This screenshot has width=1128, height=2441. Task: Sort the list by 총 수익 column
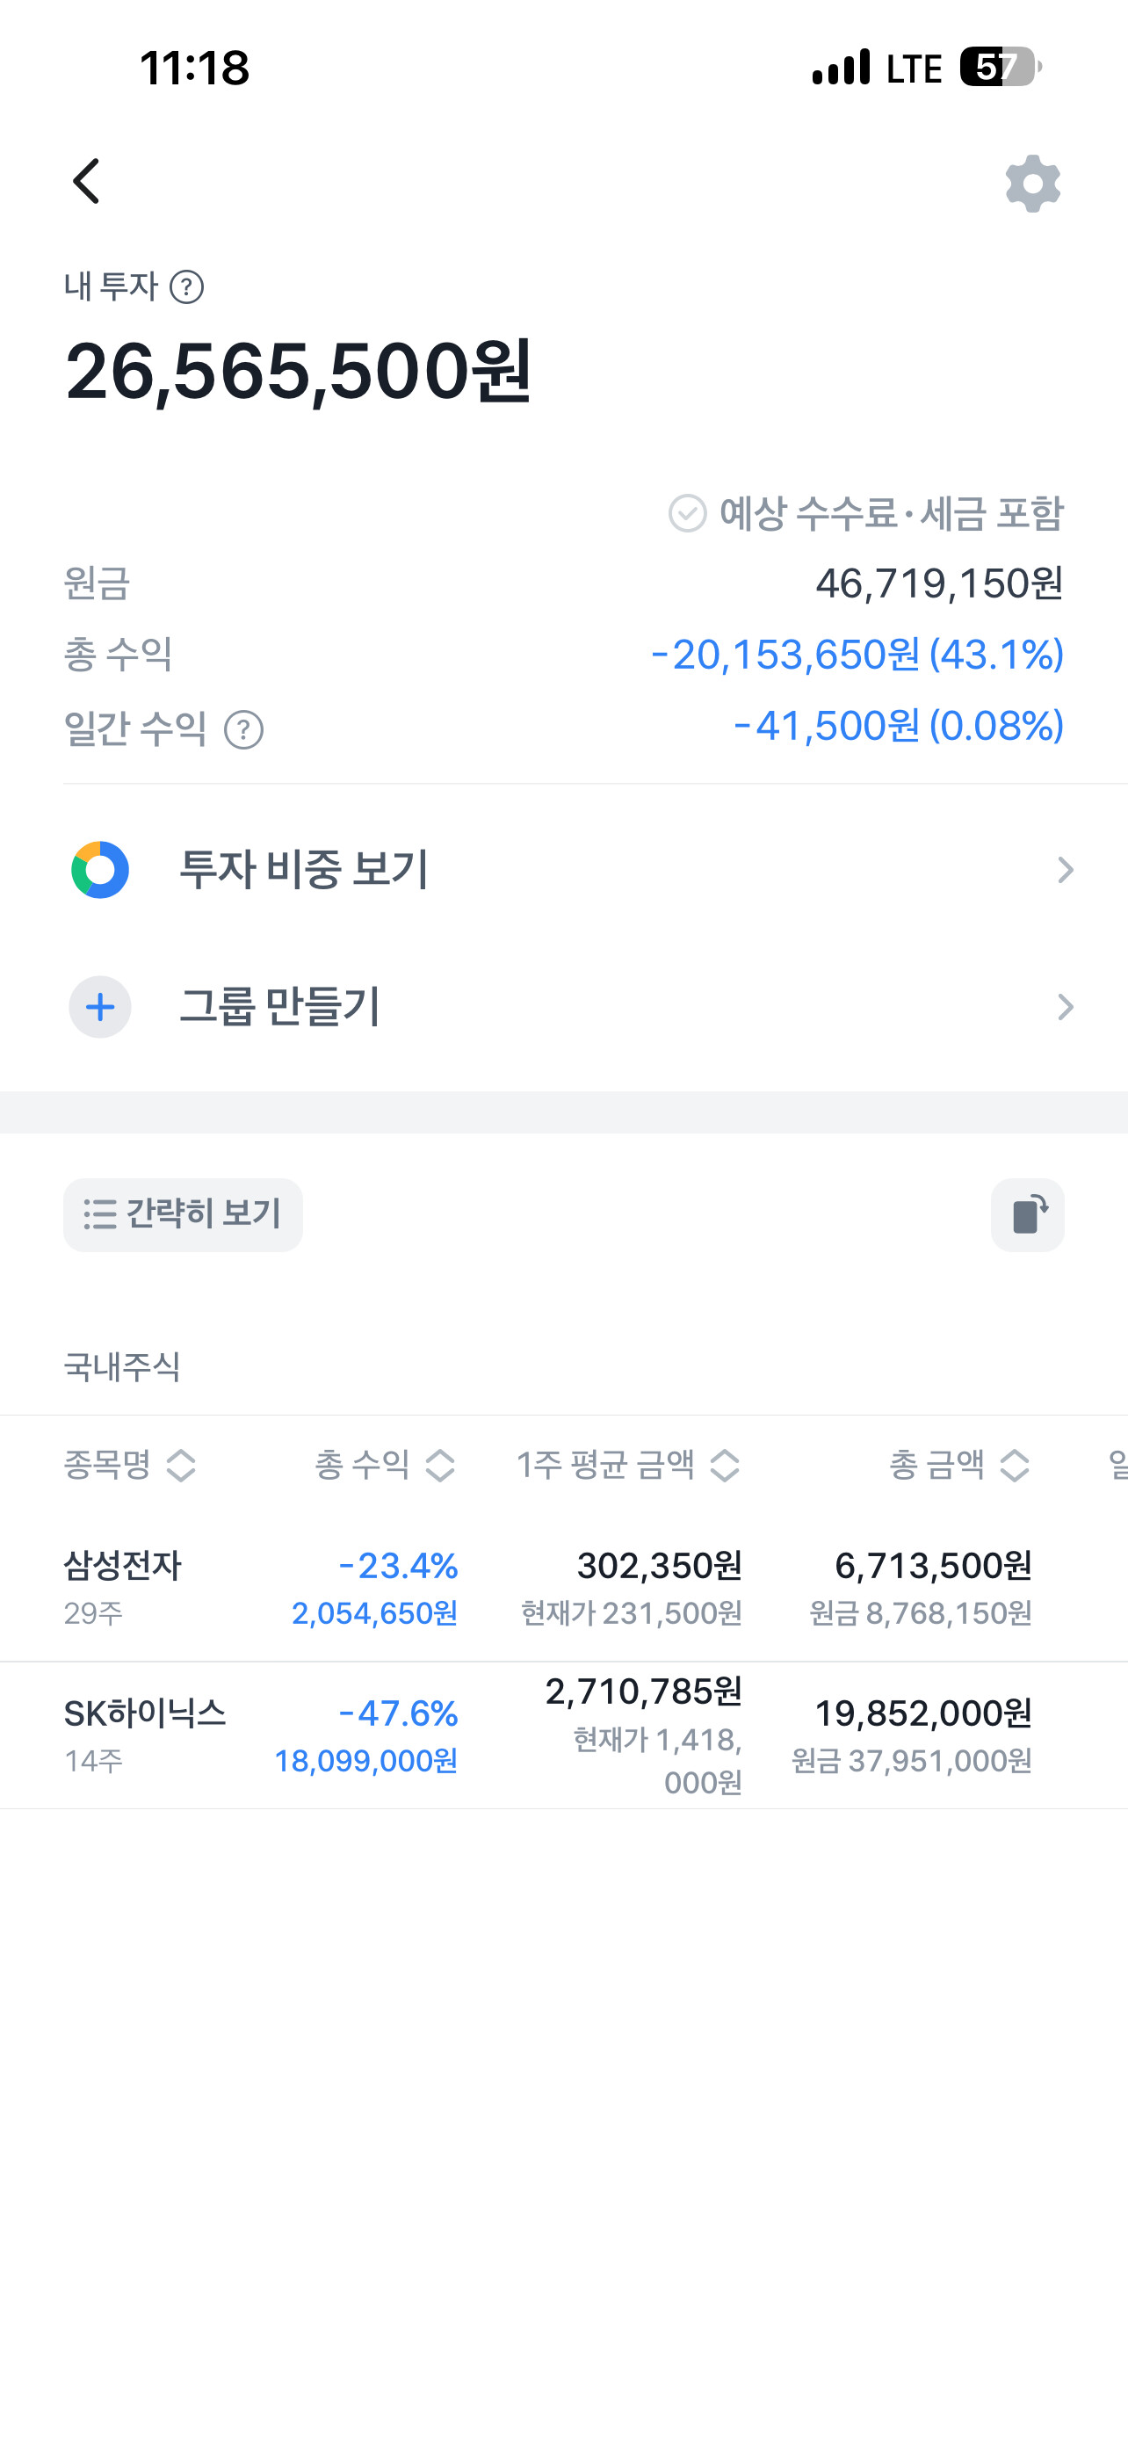[x=385, y=1465]
